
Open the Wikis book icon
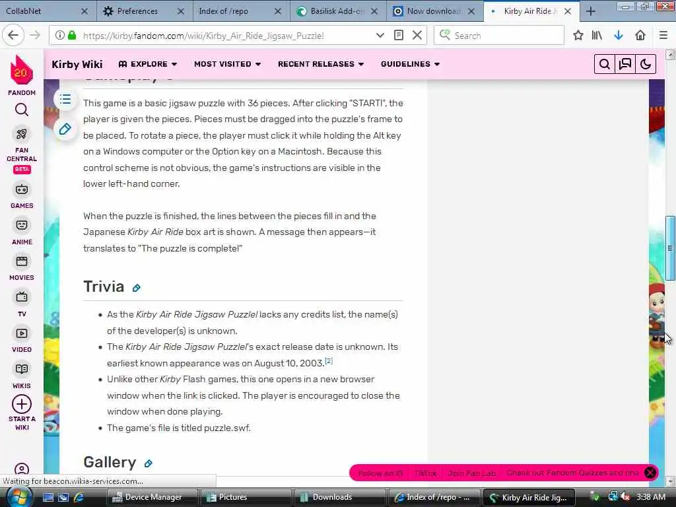[22, 369]
